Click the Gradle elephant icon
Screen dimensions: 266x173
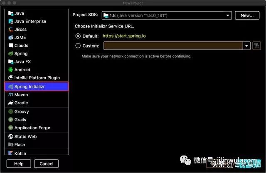(11, 103)
